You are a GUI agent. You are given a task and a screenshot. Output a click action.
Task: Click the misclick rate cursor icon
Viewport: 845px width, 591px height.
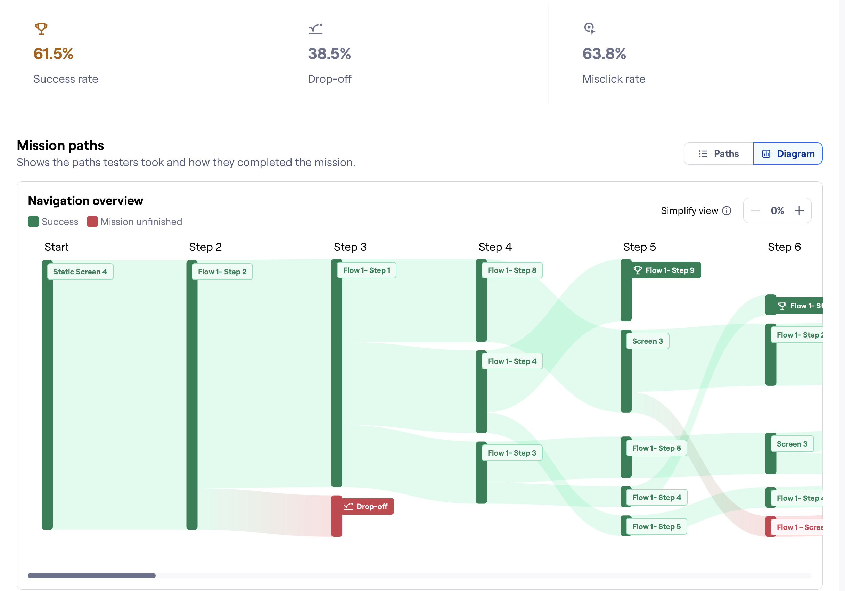click(x=590, y=28)
